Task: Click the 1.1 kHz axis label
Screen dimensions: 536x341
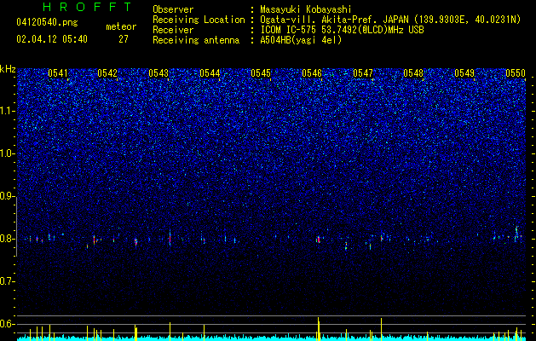Action: coord(7,111)
